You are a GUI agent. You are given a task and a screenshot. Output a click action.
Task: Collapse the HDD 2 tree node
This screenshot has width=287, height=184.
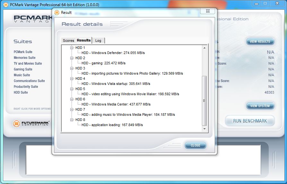72,58
